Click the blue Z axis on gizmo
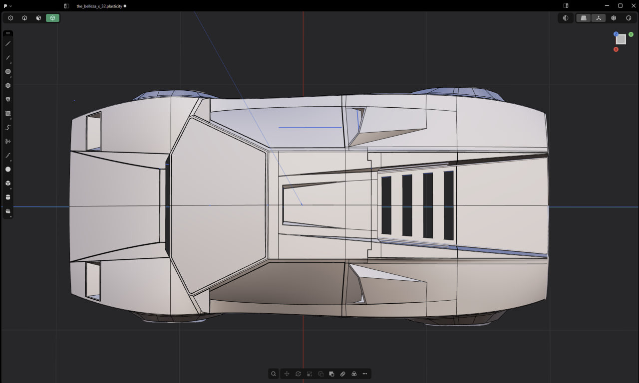 click(x=616, y=34)
